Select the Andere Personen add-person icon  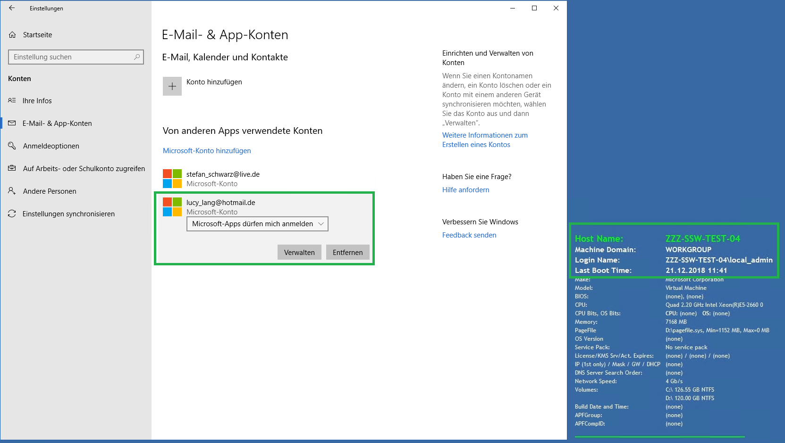click(x=12, y=191)
